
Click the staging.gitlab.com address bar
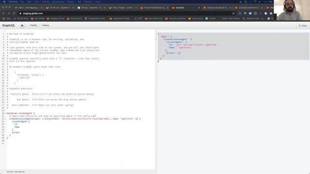126,14
